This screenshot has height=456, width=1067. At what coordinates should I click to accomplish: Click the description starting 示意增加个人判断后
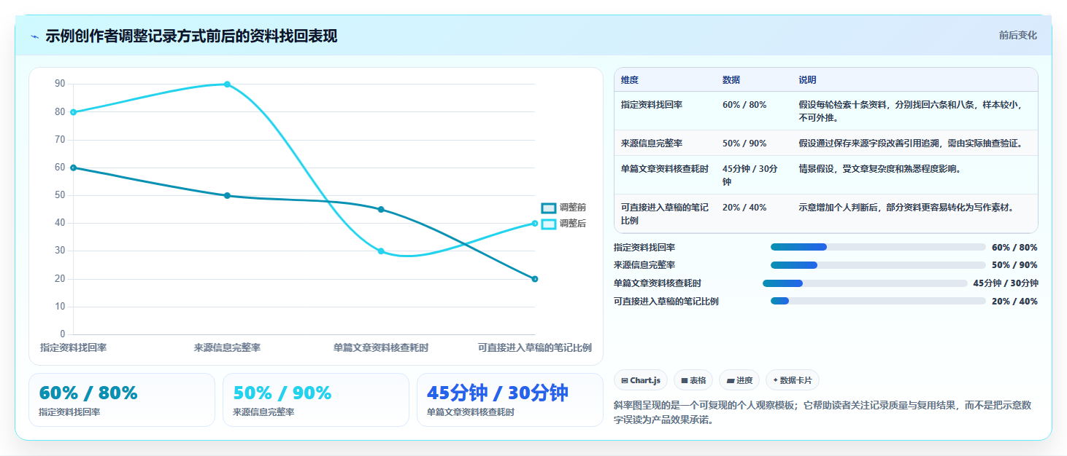tap(906, 208)
